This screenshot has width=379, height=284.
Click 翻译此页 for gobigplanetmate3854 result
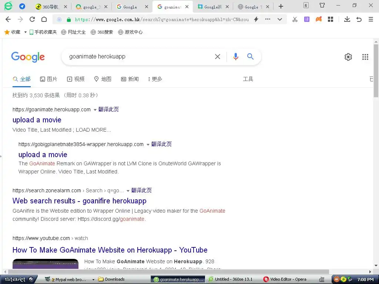click(x=161, y=144)
